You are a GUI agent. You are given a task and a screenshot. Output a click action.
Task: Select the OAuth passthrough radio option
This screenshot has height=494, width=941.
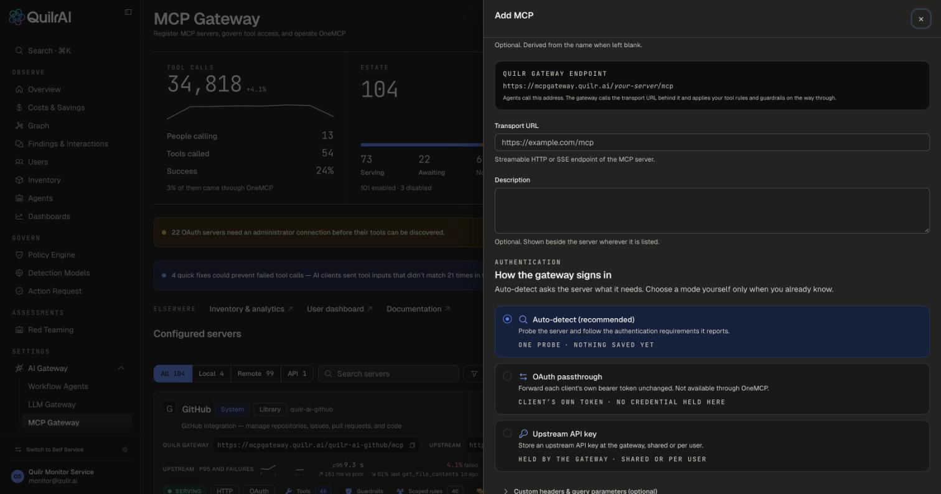tap(507, 377)
